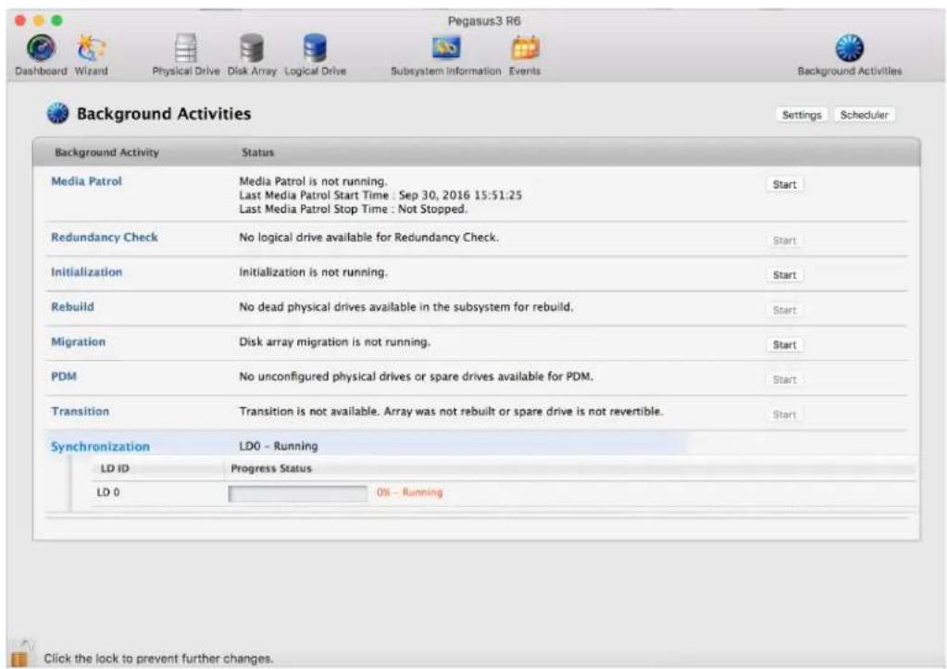Screen dimensions: 947x669
Task: Click the 'No unconfigured physical drives' PDM status
Action: click(x=417, y=377)
